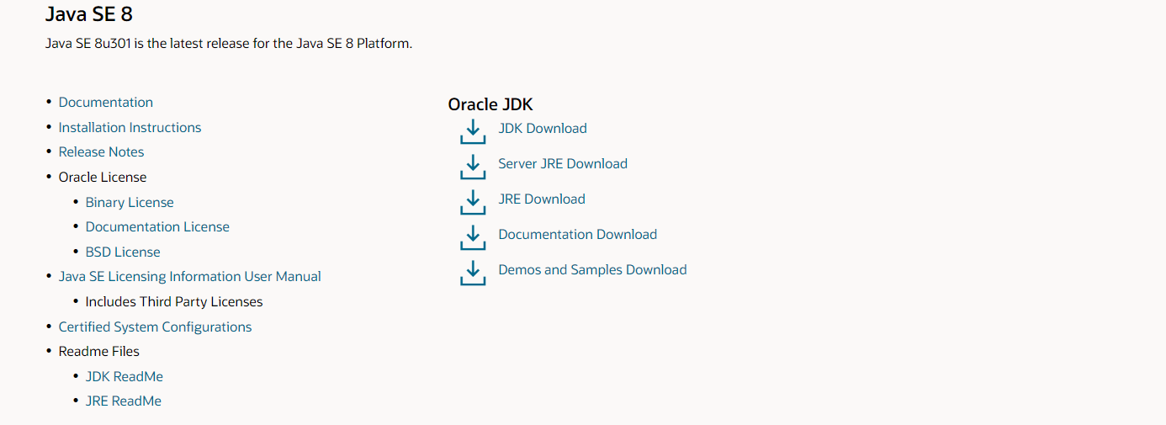Open the JRE Download link
Viewport: 1166px width, 425px height.
tap(542, 199)
